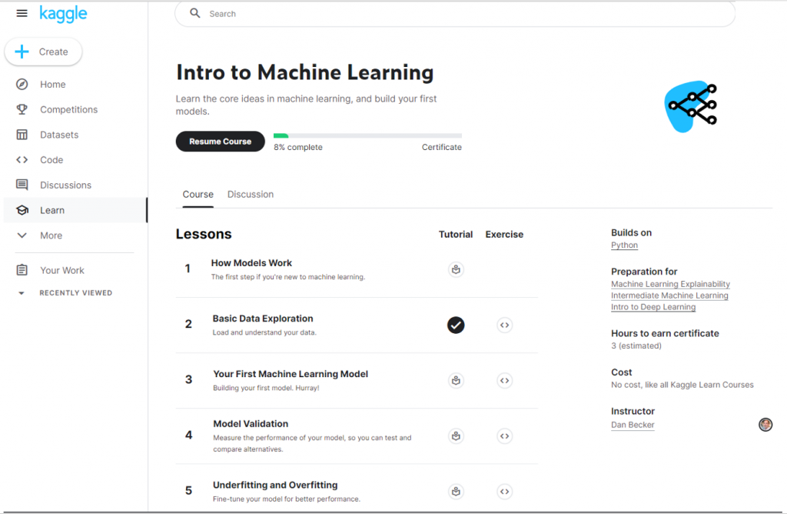Open exercise icon for Basic Data Exploration
787x514 pixels.
coord(504,325)
